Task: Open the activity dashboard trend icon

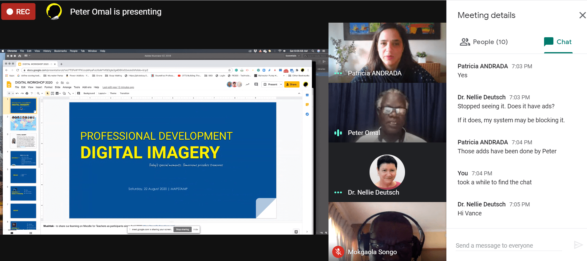Action: 248,84
